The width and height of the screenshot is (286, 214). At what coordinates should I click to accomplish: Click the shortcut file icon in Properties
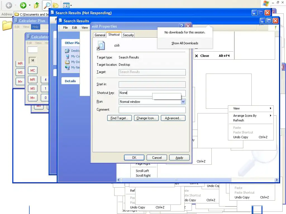(101, 45)
